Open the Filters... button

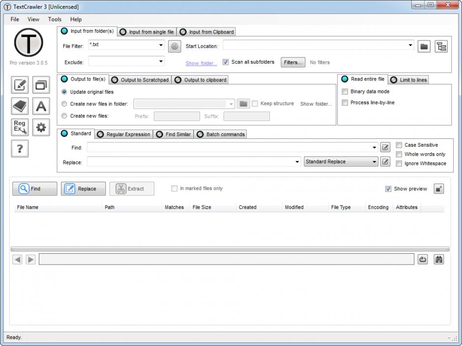293,62
